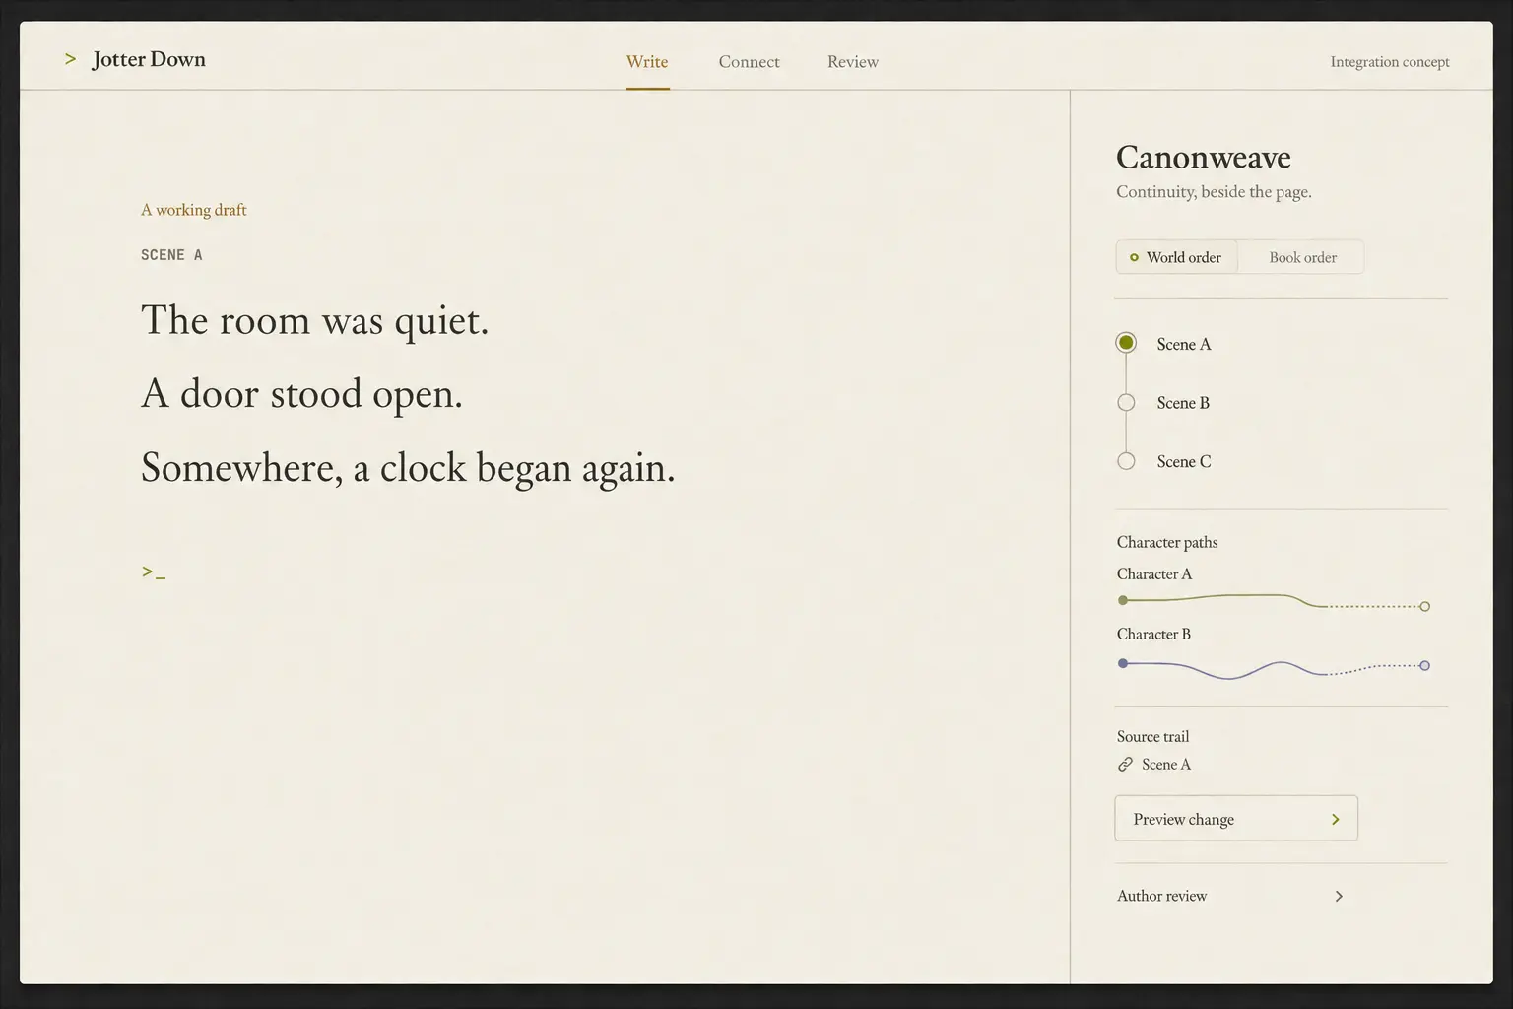Click the link icon beside Source trail Scene A
The height and width of the screenshot is (1009, 1513).
(x=1125, y=765)
